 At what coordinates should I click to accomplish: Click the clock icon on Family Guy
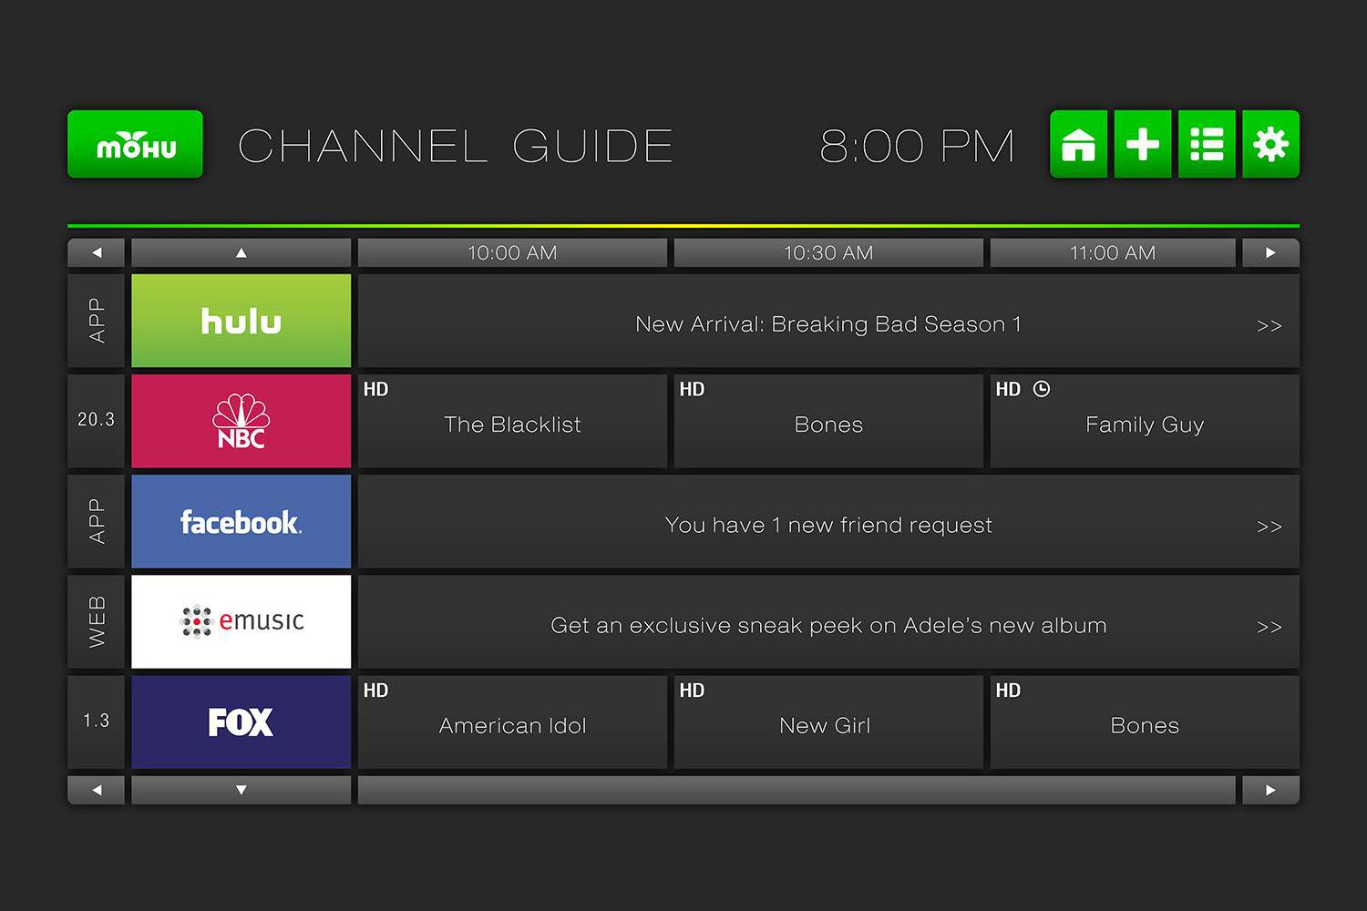pos(1042,389)
